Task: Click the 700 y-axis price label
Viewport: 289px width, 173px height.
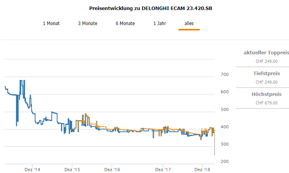Action: click(224, 74)
